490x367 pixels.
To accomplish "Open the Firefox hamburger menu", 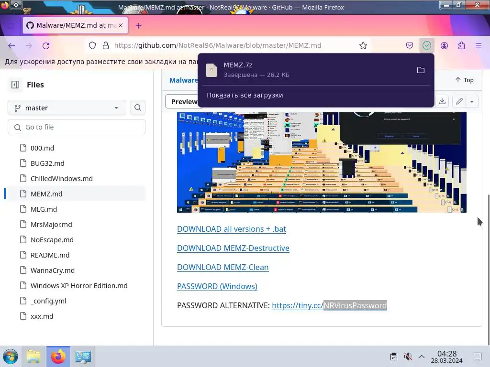I will pos(479,45).
